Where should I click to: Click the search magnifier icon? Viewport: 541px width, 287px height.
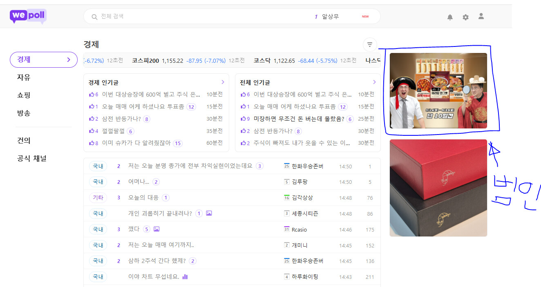pyautogui.click(x=94, y=17)
